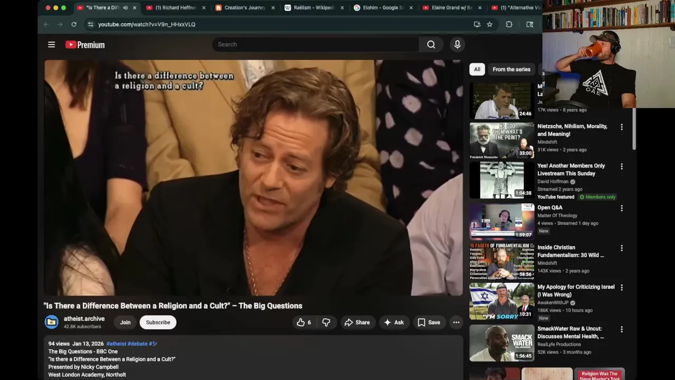Viewport: 675px width, 380px height.
Task: Click the Members only badge
Action: [x=597, y=197]
